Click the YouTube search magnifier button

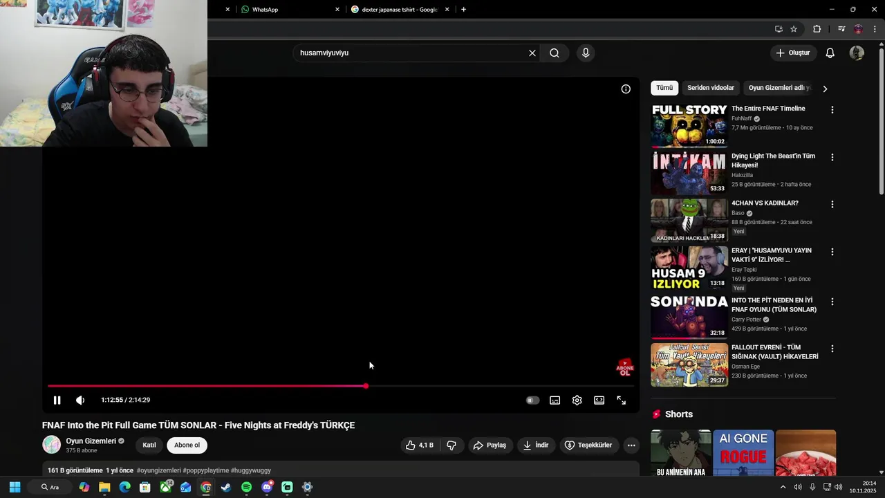[x=555, y=53]
